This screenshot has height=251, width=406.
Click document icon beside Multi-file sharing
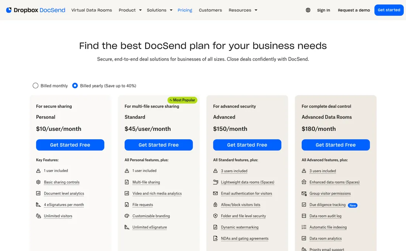tap(127, 182)
